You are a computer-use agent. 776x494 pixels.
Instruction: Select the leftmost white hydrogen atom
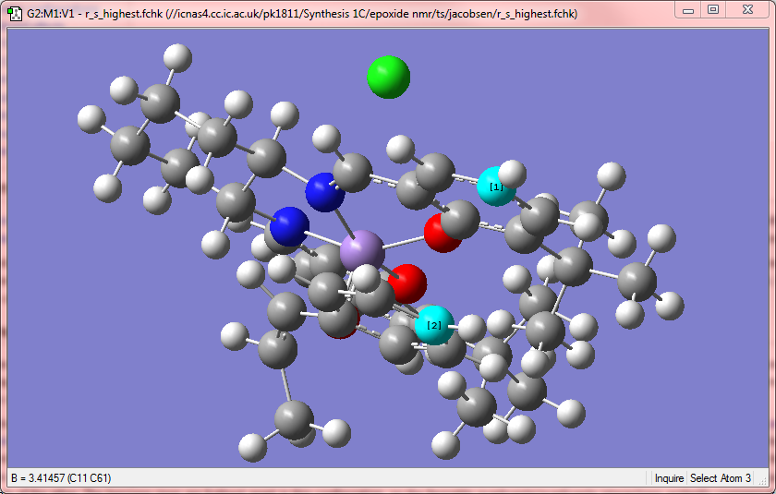(91, 119)
